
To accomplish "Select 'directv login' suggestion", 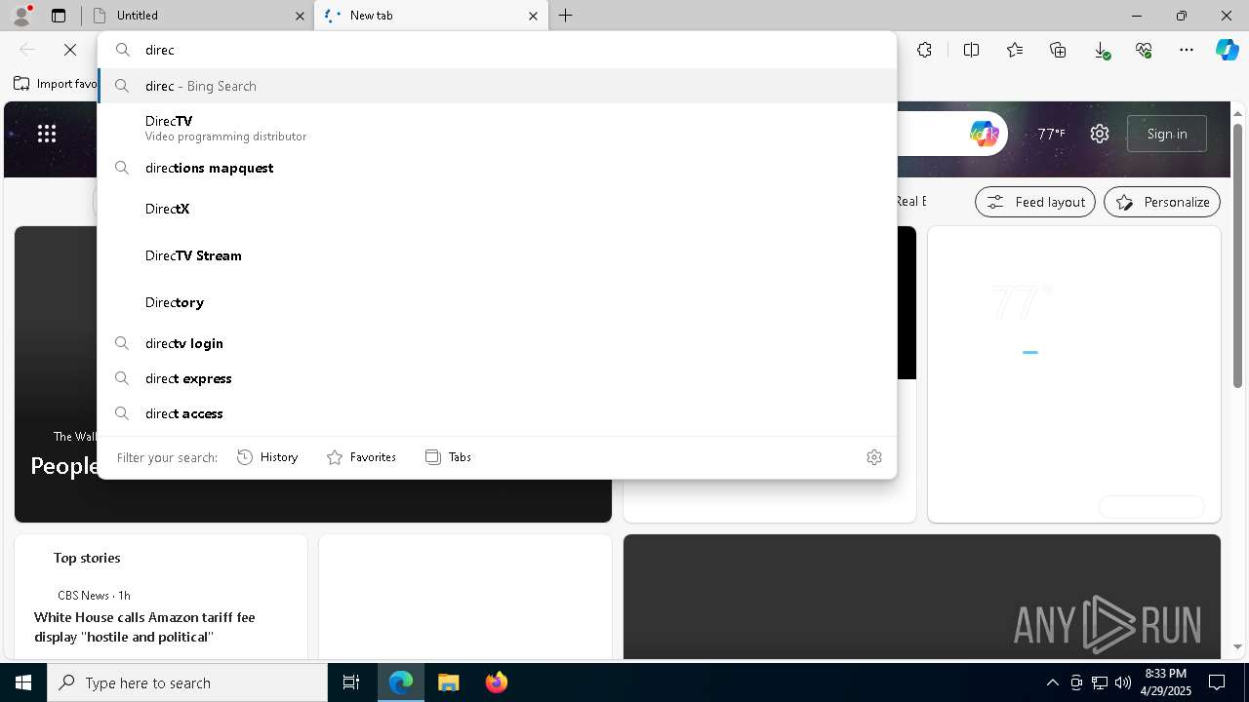I will (498, 343).
